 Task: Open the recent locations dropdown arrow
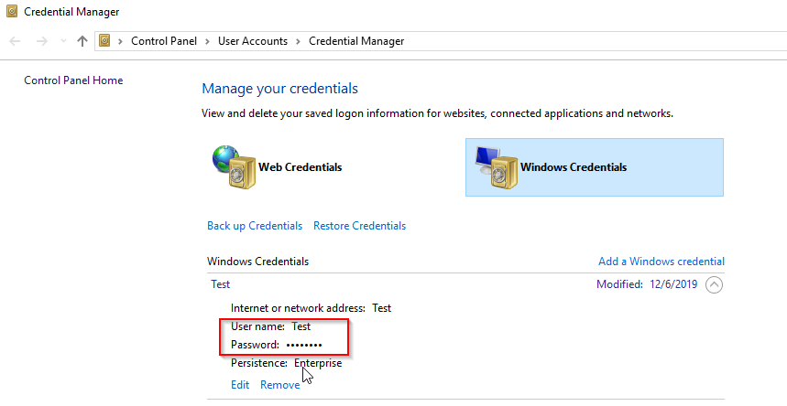pos(63,41)
